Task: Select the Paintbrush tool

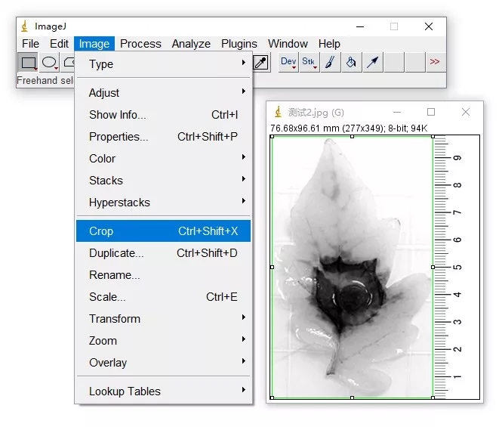Action: (331, 63)
